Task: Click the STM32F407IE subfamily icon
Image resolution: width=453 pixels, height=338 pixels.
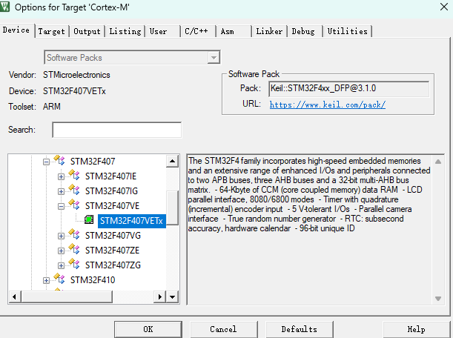Action: pos(74,175)
